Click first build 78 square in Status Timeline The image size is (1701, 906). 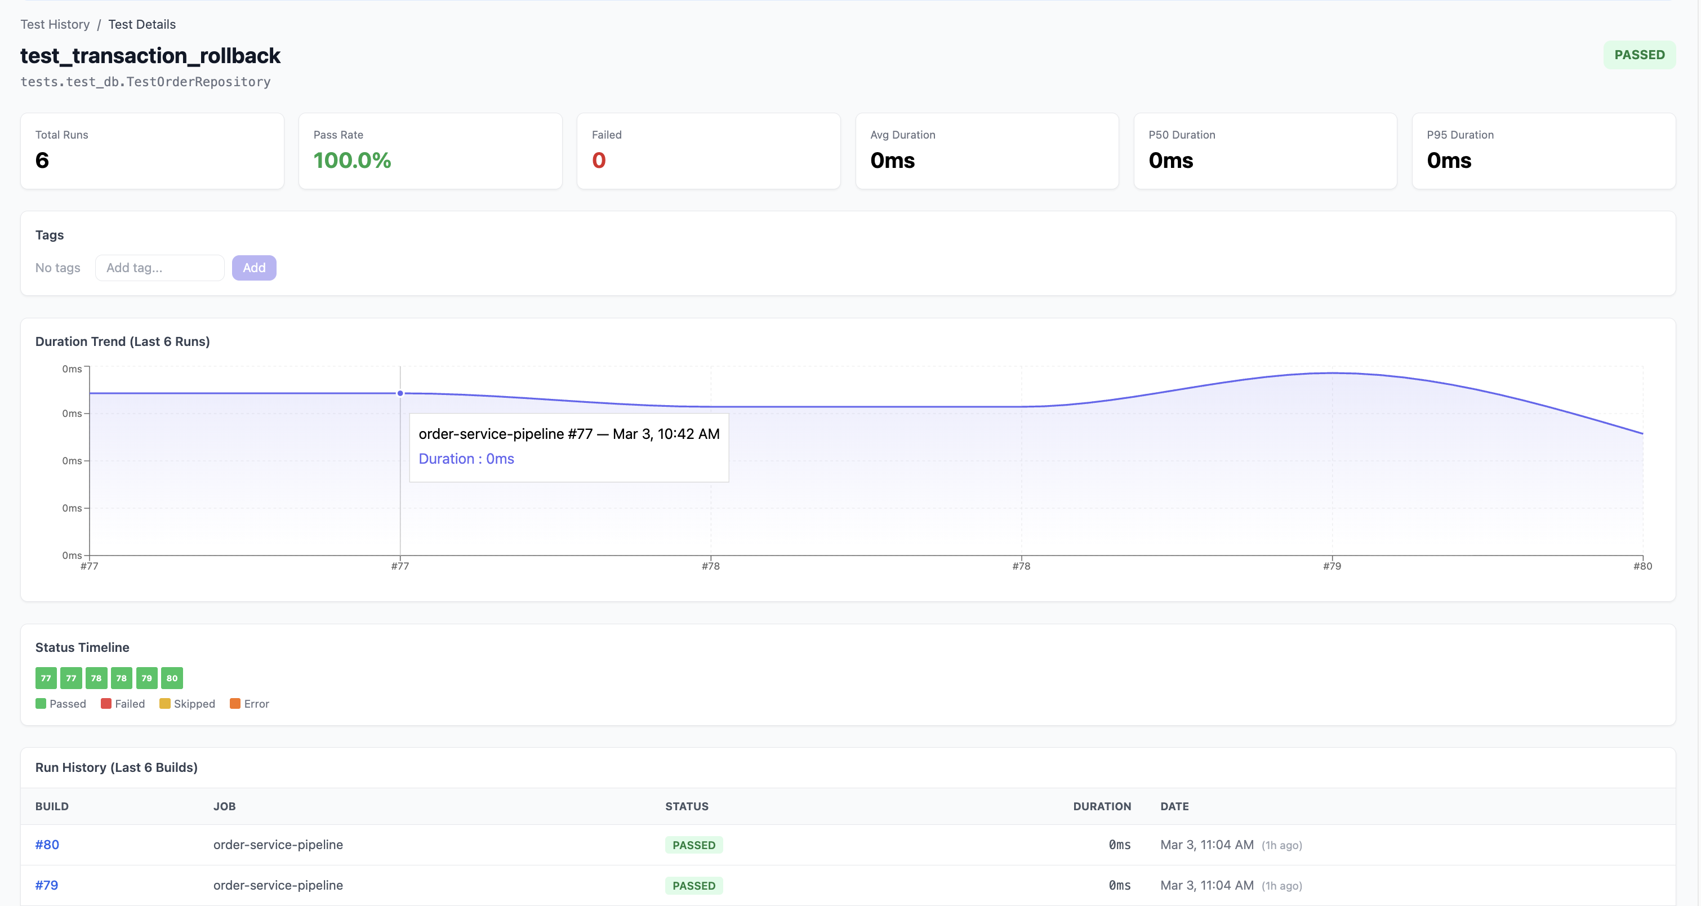click(96, 678)
